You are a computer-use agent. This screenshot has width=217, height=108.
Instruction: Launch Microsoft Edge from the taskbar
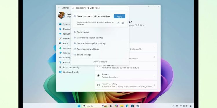pyautogui.click(x=127, y=106)
